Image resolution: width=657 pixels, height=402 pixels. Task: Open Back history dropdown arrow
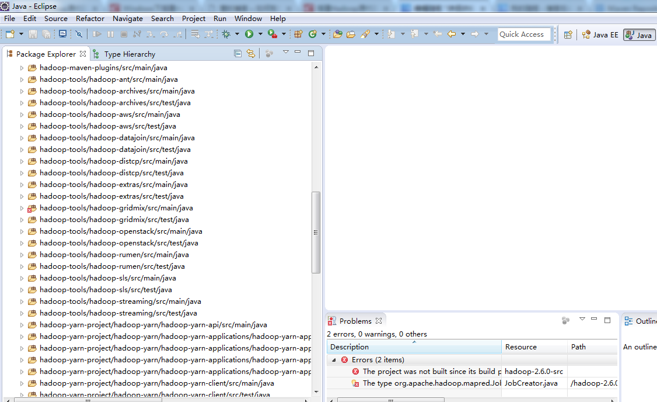[463, 34]
